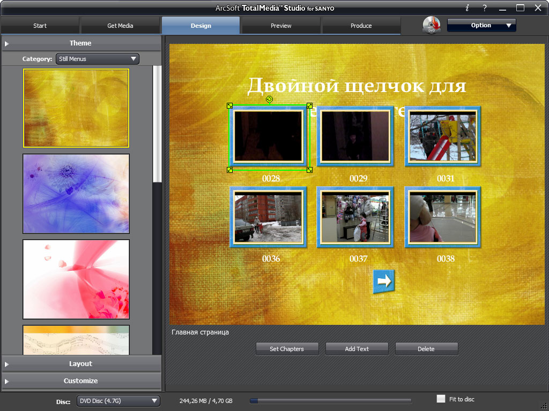549x411 pixels.
Task: Open the info icon in title bar
Action: tap(467, 7)
